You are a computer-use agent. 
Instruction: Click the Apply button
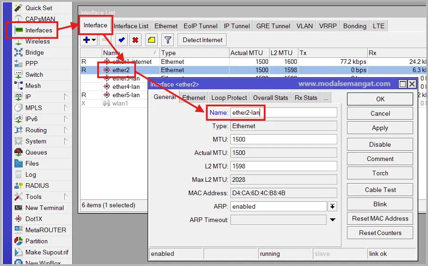[x=380, y=128]
